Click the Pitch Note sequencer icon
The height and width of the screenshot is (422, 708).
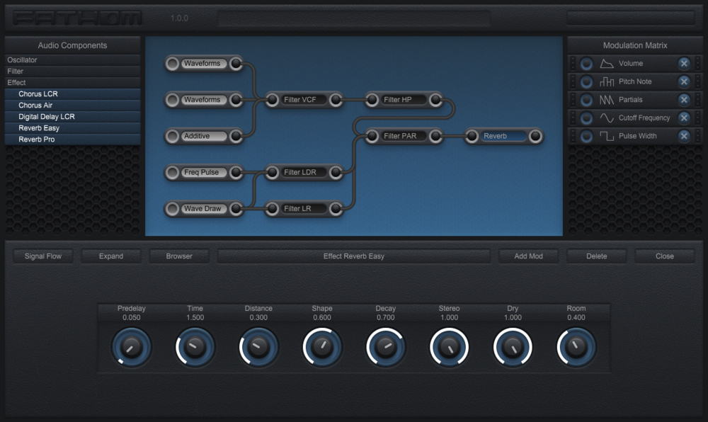pyautogui.click(x=607, y=81)
